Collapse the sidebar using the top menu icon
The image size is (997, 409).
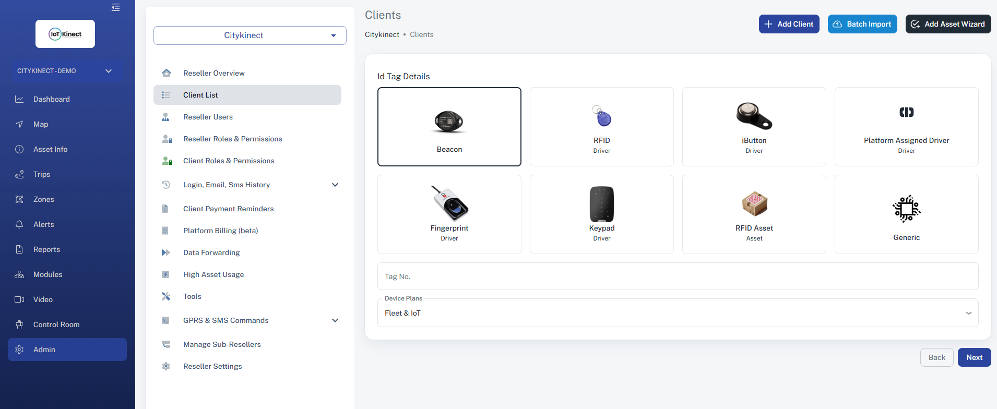point(115,7)
